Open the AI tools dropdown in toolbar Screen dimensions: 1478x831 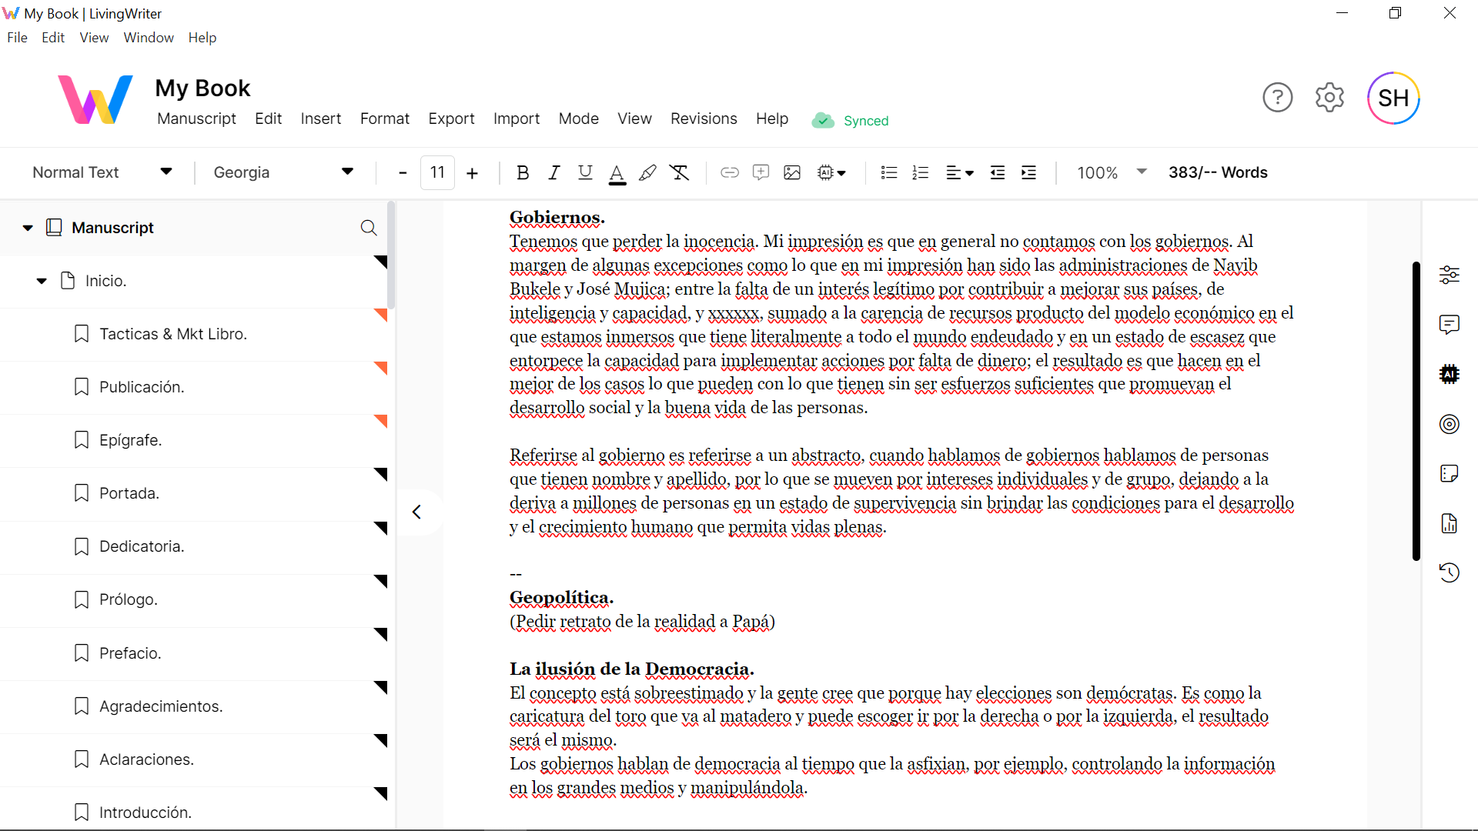tap(831, 172)
